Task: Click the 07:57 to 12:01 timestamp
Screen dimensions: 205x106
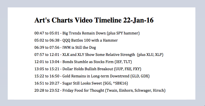Action: click(47, 55)
